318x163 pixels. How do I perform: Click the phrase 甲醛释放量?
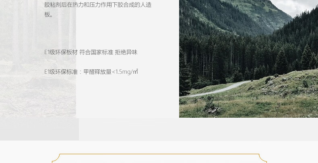coord(97,72)
